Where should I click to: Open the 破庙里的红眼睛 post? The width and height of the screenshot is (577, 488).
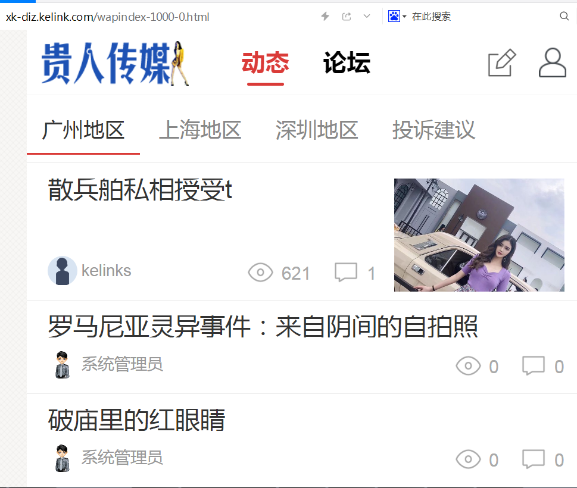click(x=136, y=420)
